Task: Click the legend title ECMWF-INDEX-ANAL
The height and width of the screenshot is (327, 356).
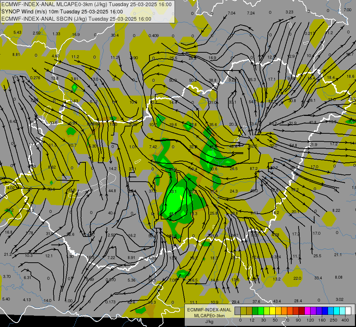Action: pos(209,310)
